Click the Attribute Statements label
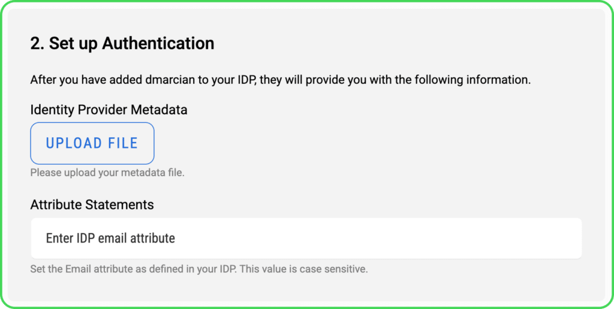The width and height of the screenshot is (614, 309). pyautogui.click(x=92, y=205)
